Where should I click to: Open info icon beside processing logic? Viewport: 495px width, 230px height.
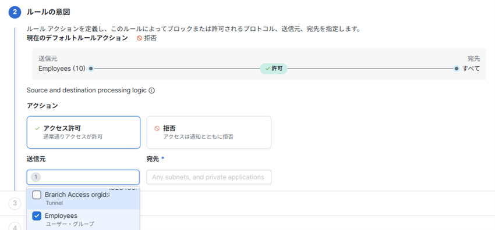(151, 91)
